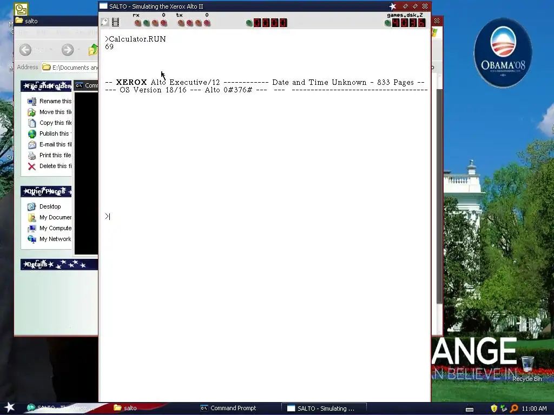Screen dimensions: 554x415
Task: Click SALTO - Simulating taskbar button
Action: tap(324, 409)
